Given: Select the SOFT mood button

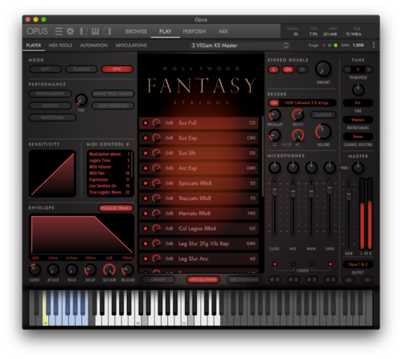Looking at the screenshot, I should tap(46, 69).
